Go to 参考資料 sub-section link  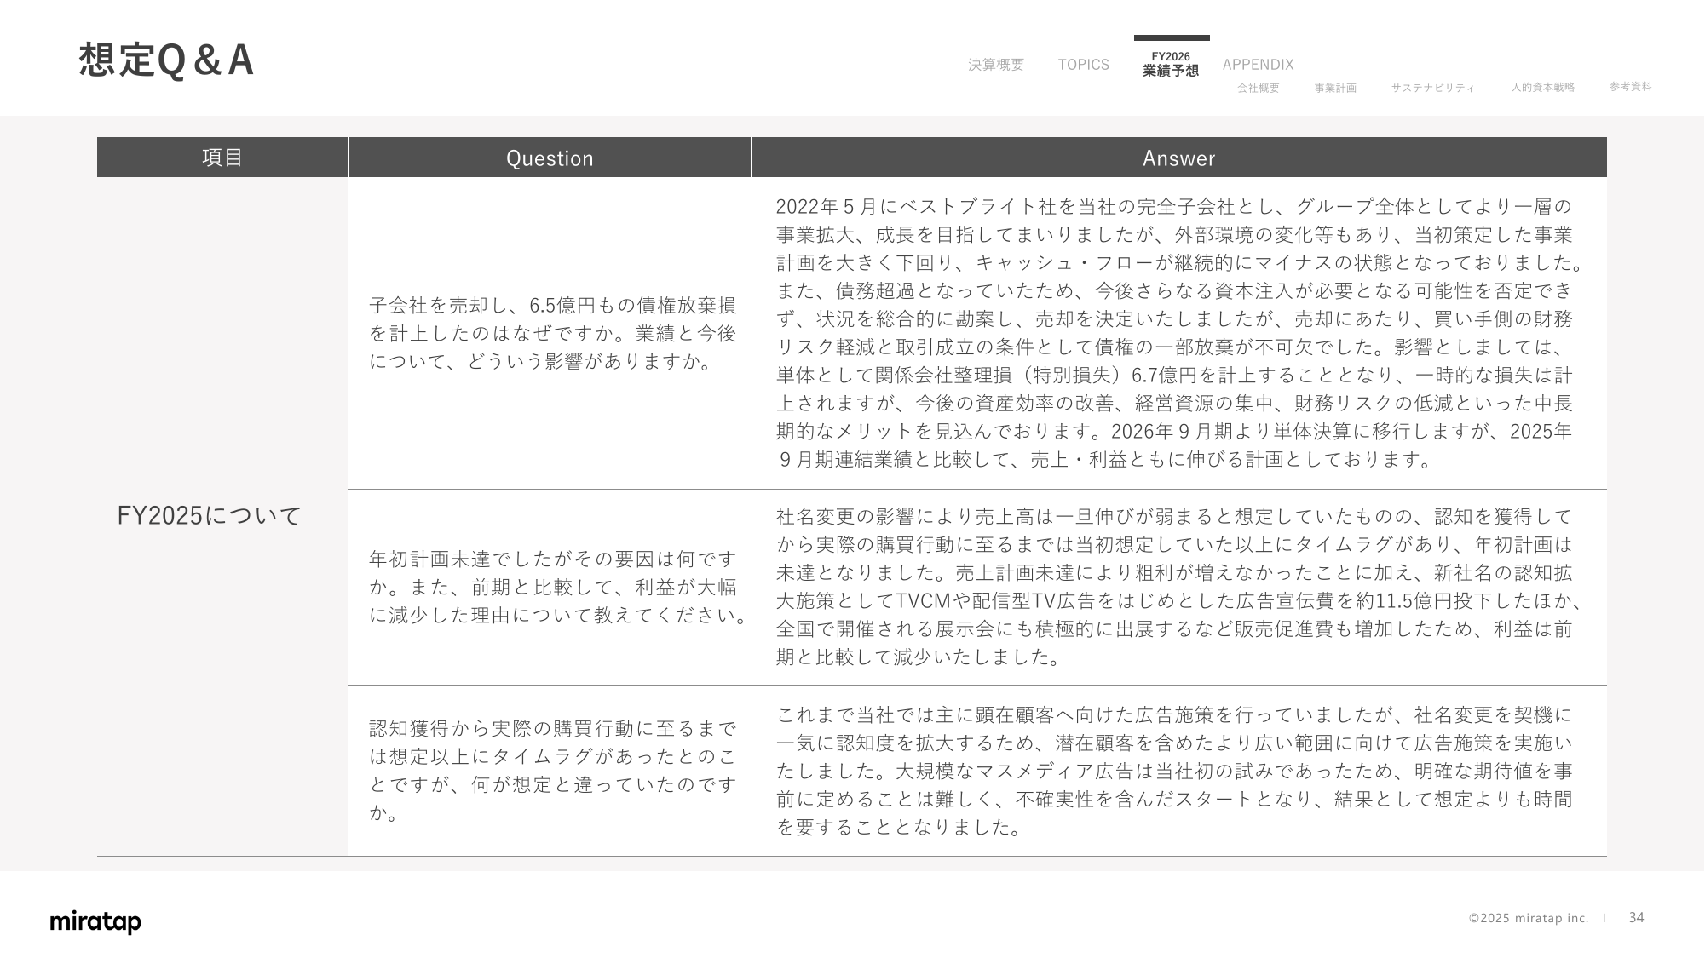pos(1630,87)
